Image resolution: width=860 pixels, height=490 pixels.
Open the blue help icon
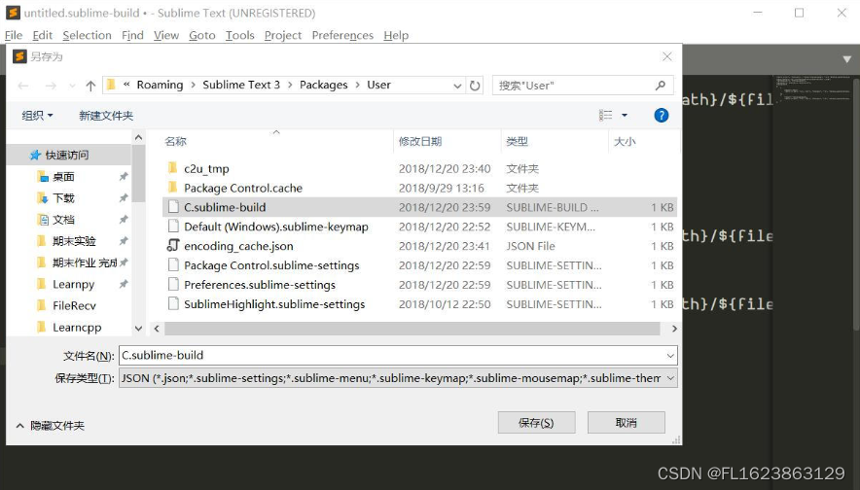[662, 116]
